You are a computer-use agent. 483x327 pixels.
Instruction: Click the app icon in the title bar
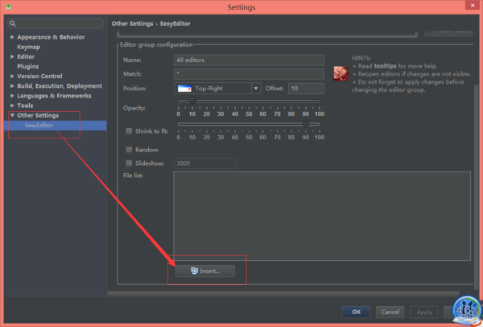point(10,8)
